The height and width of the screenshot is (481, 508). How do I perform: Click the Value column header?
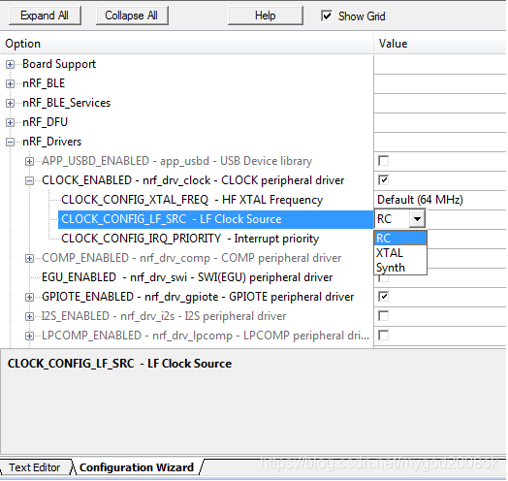coord(440,44)
